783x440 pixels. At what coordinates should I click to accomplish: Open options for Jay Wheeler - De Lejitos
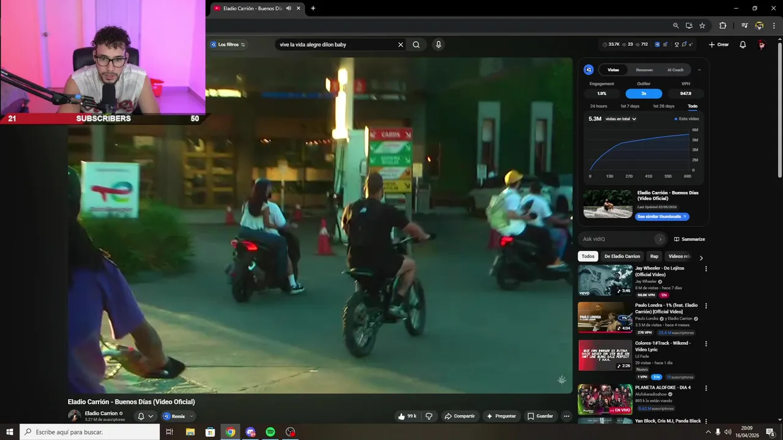706,269
